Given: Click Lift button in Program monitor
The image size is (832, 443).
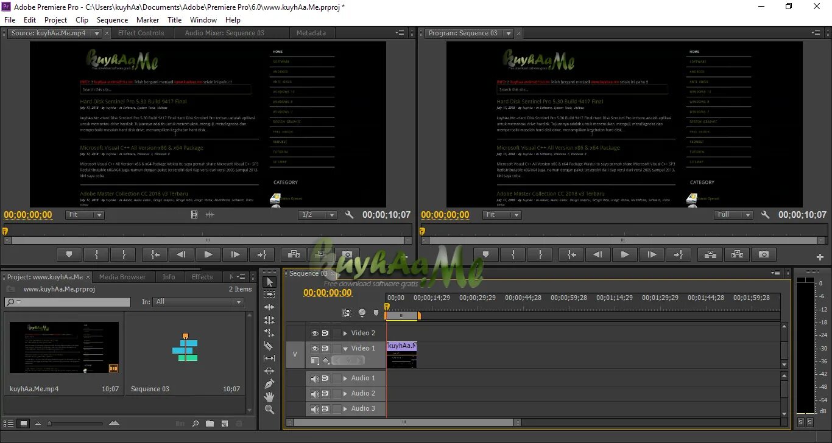Looking at the screenshot, I should (710, 254).
